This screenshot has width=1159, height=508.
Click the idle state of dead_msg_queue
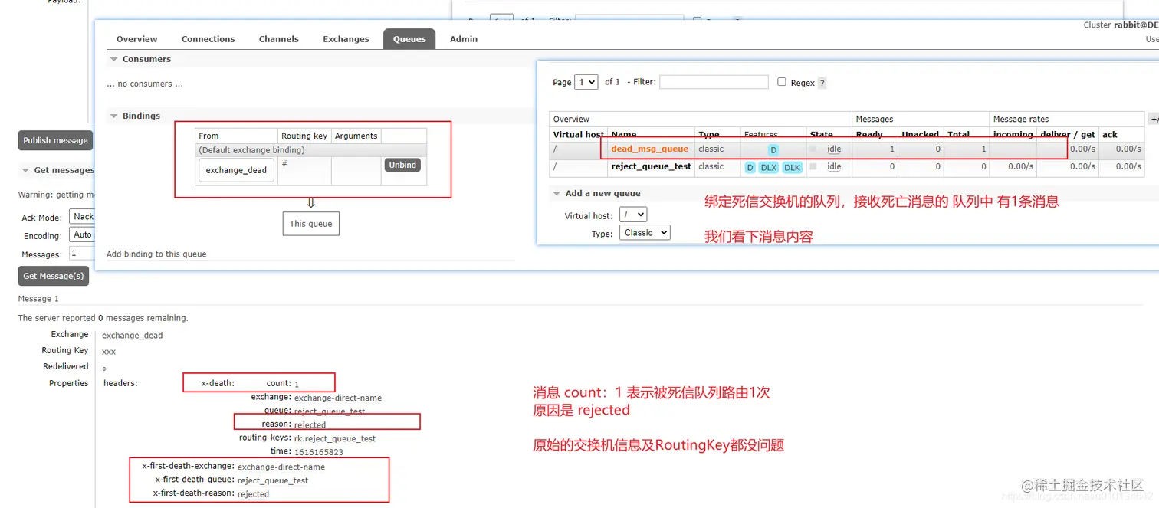click(834, 149)
